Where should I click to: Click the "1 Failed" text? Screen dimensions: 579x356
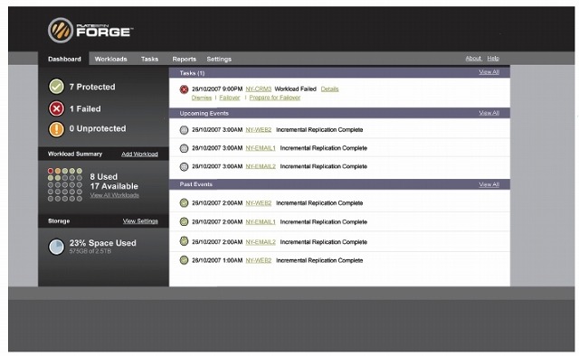(85, 108)
